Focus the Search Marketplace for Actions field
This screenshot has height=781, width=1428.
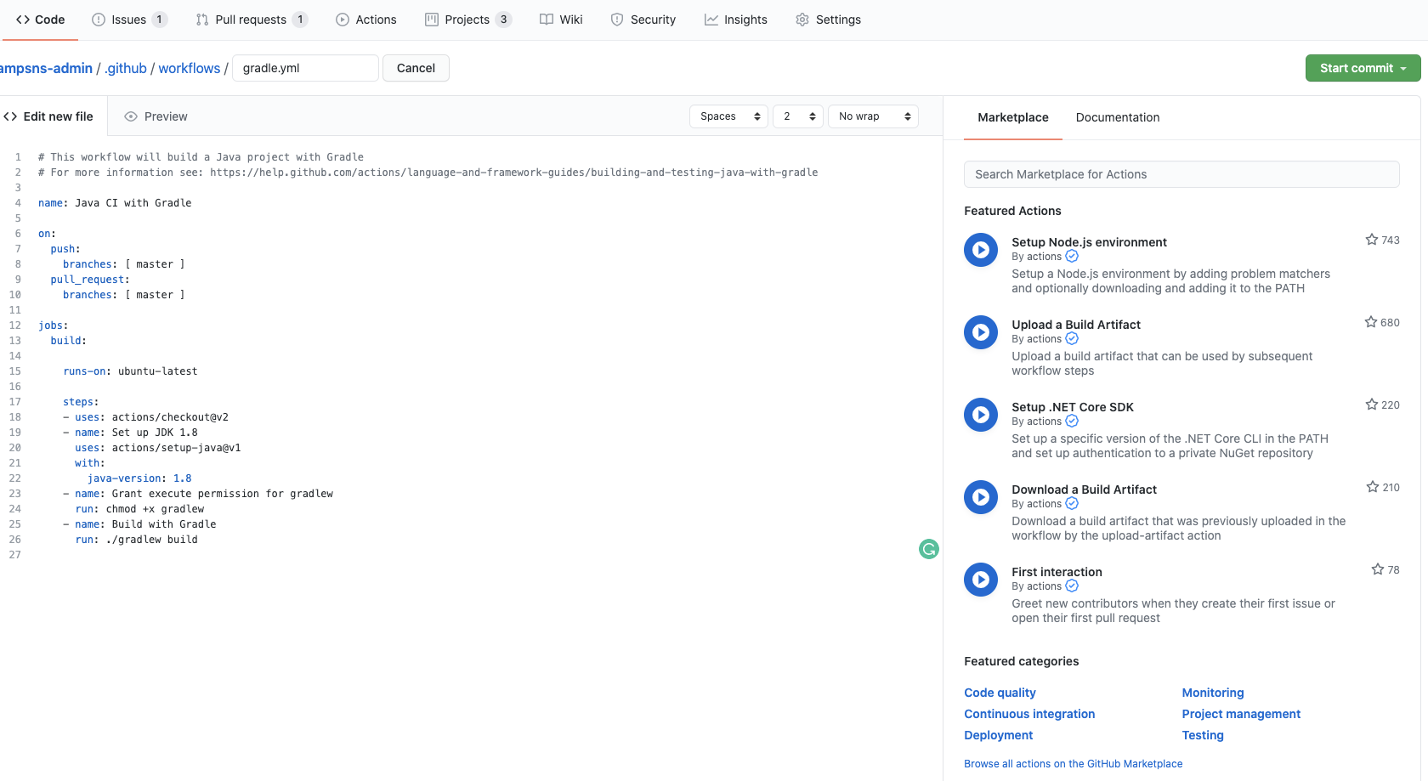tap(1181, 174)
